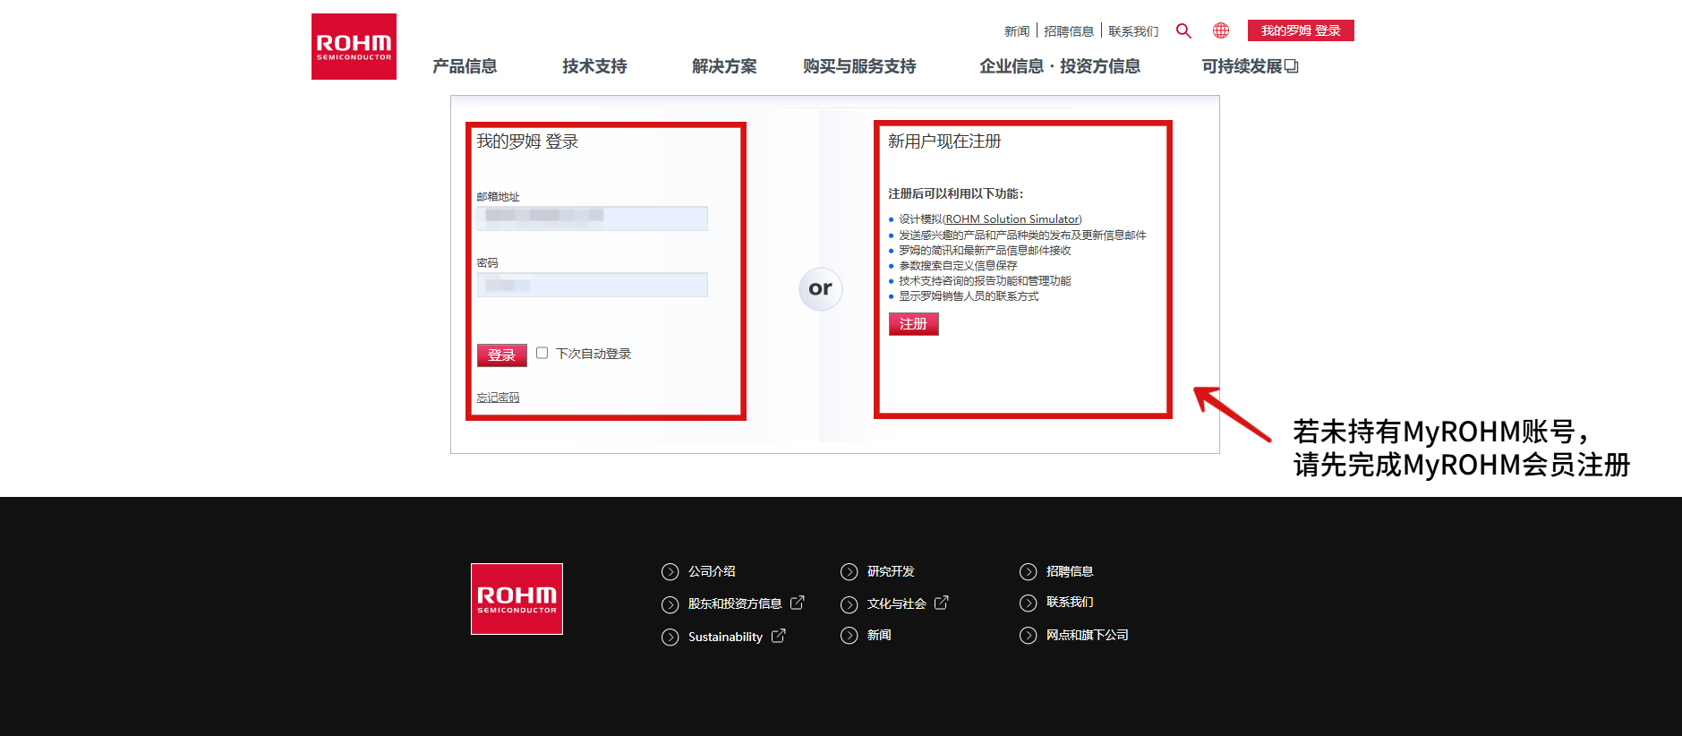The image size is (1682, 736).
Task: Expand the 购买与服务支持 navigation menu
Action: pyautogui.click(x=859, y=66)
